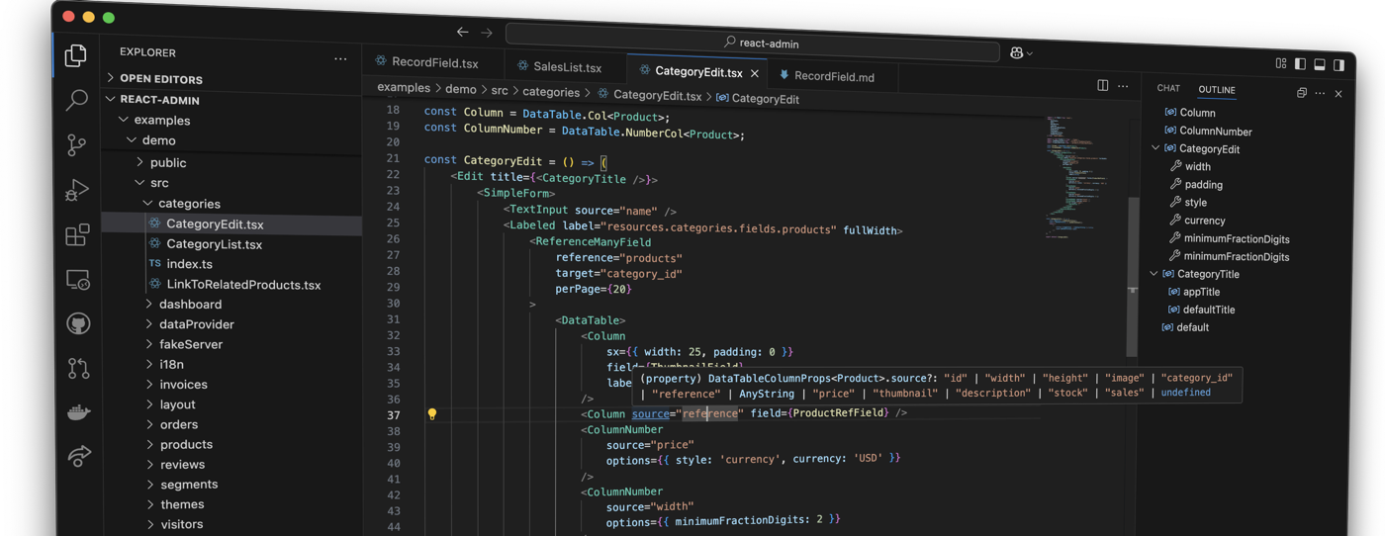Go back using the title bar arrow
This screenshot has width=1385, height=536.
click(x=462, y=33)
